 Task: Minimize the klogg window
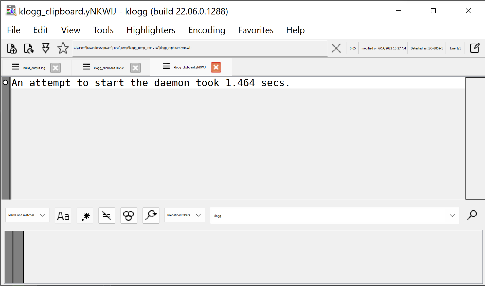pyautogui.click(x=399, y=11)
